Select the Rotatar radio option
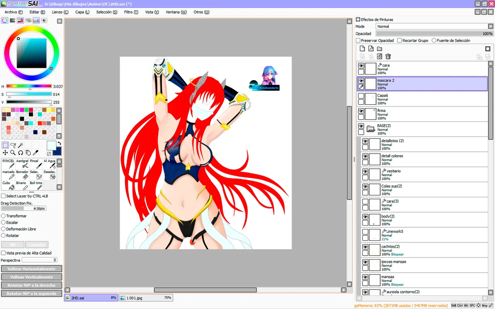495x309 pixels. click(3, 236)
